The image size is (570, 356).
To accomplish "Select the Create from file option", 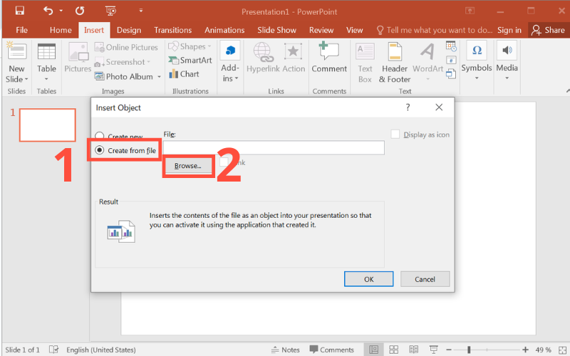I will click(x=100, y=150).
